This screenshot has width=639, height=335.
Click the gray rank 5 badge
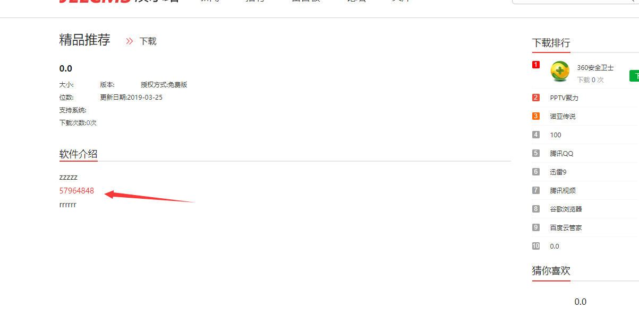[x=536, y=153]
